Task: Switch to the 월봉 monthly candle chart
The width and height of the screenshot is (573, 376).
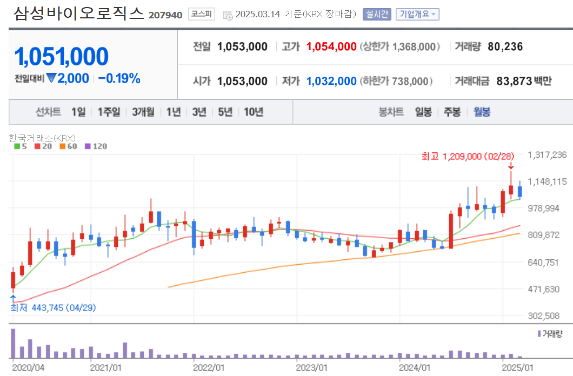Action: click(482, 112)
